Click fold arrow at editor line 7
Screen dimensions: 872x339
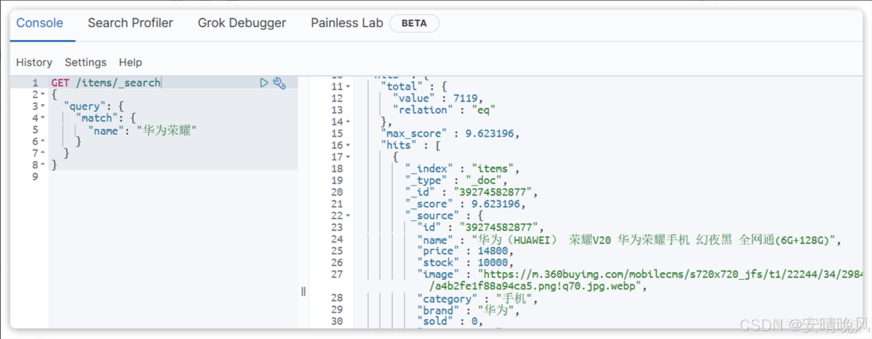coord(43,153)
